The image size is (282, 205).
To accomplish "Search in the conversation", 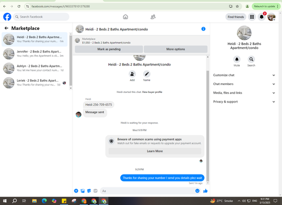I will 251,59.
